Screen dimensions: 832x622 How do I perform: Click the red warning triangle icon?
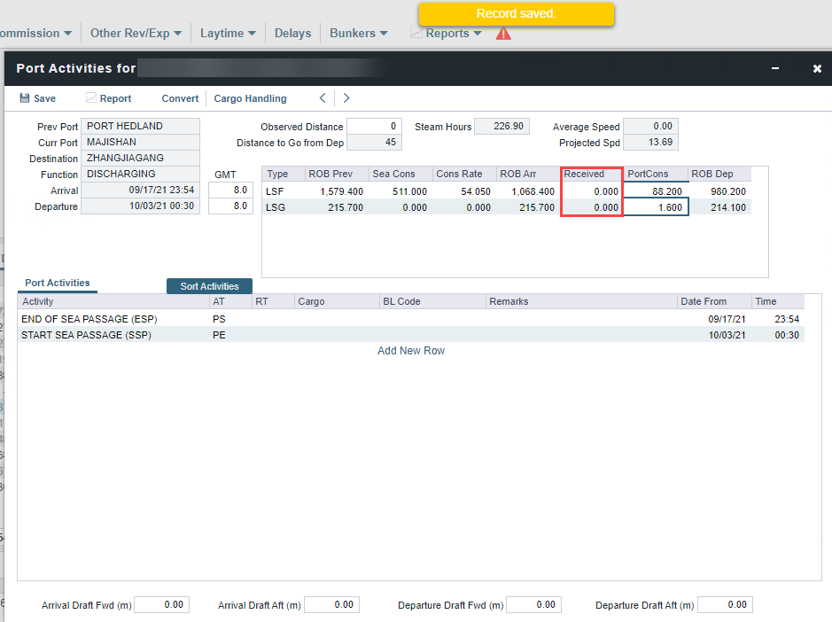[x=503, y=34]
